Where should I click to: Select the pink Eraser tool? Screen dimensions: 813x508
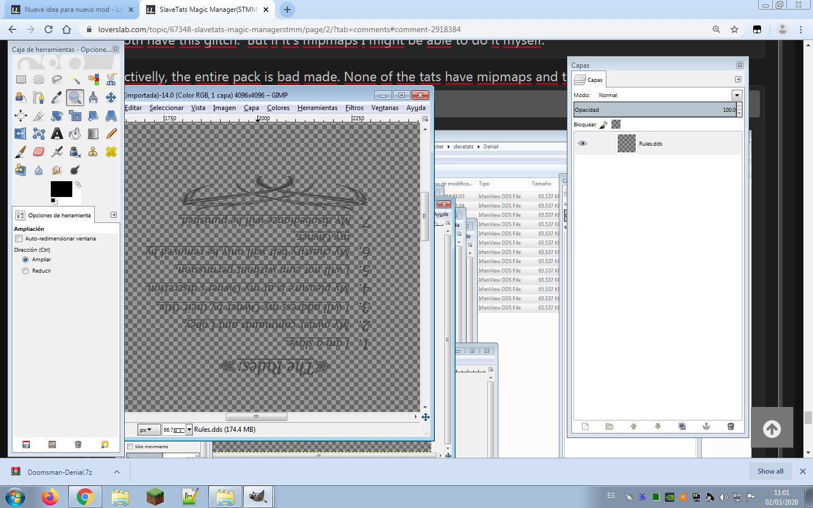(x=39, y=152)
